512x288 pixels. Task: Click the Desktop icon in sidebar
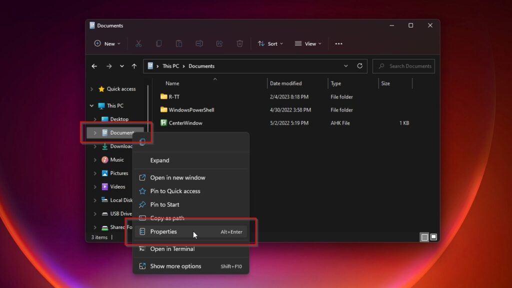click(x=105, y=119)
